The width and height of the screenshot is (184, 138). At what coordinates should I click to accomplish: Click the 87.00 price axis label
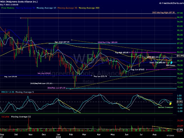[x=180, y=44]
